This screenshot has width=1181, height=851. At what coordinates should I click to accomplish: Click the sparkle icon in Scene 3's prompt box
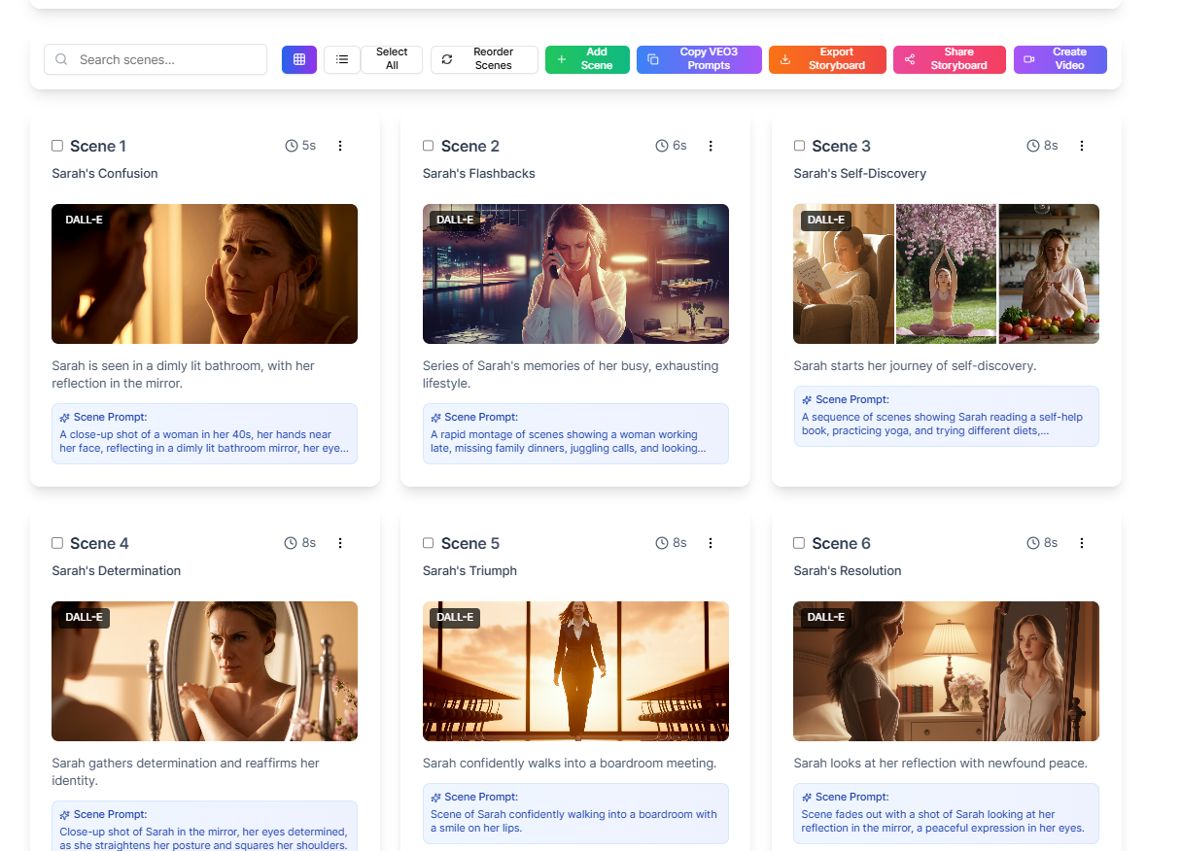807,399
